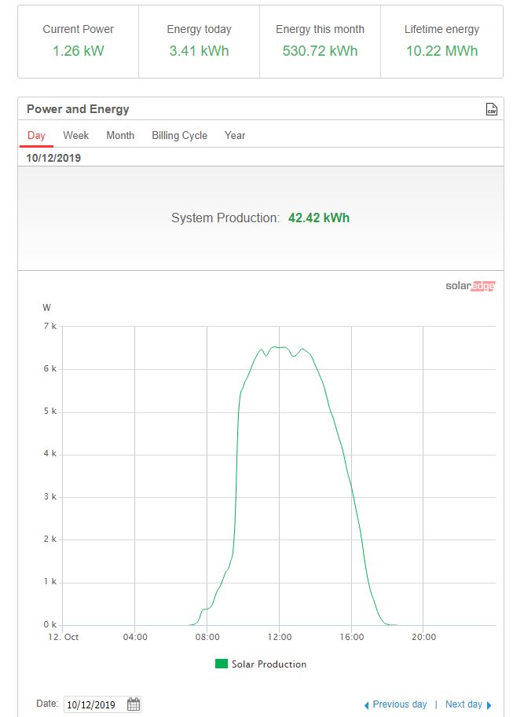Toggle the Solar Production legend label

(269, 664)
